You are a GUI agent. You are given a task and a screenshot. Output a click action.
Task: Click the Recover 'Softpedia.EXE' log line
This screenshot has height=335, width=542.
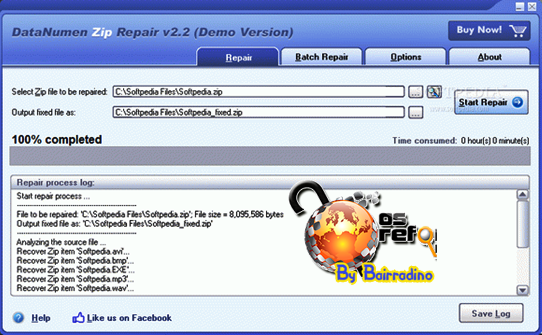[x=76, y=269]
